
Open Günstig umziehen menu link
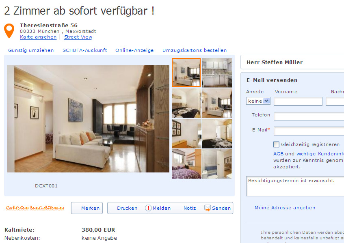point(31,50)
